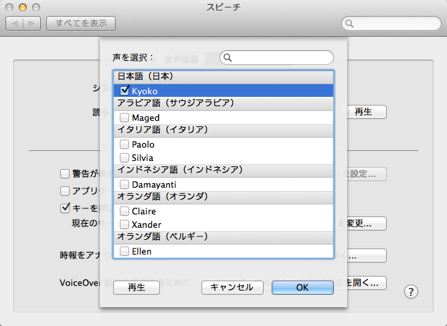Minimize the Speech window with yellow button
Screen dimensions: 447x326
coord(23,7)
